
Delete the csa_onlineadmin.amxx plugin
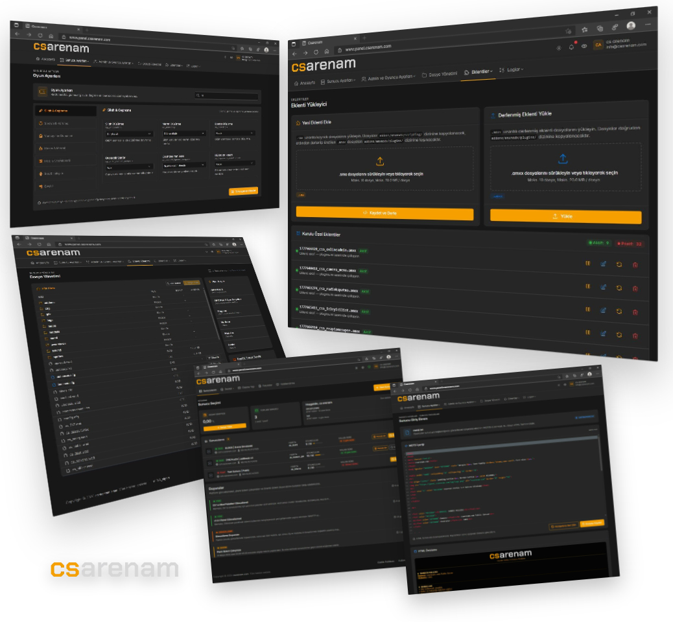click(635, 264)
